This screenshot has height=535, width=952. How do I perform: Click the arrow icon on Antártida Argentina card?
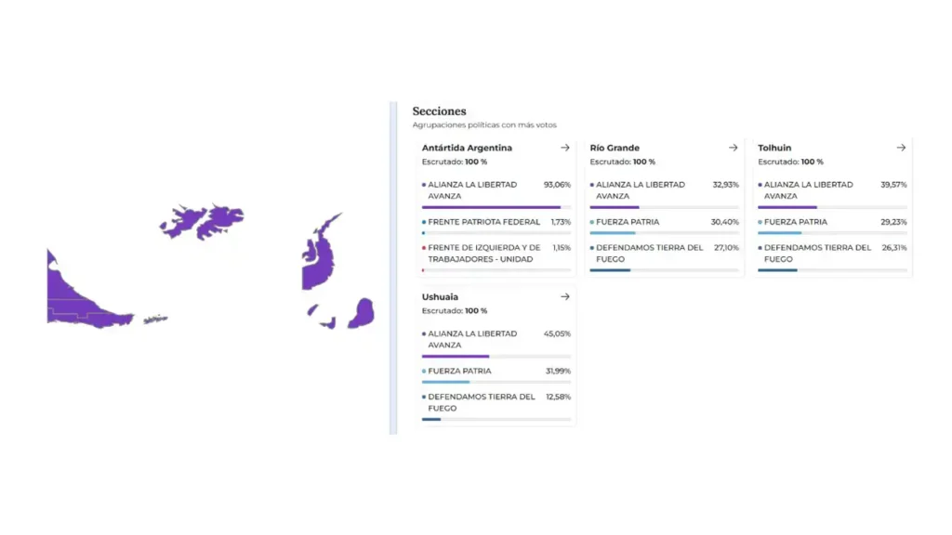tap(564, 148)
